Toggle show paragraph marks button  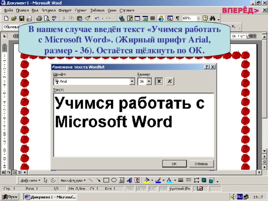178,18
